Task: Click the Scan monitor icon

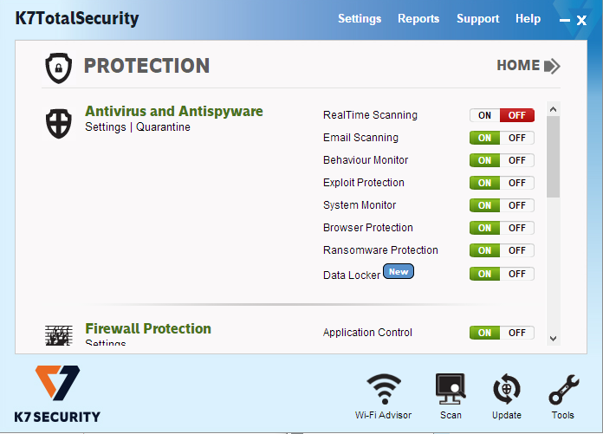Action: pos(451,390)
